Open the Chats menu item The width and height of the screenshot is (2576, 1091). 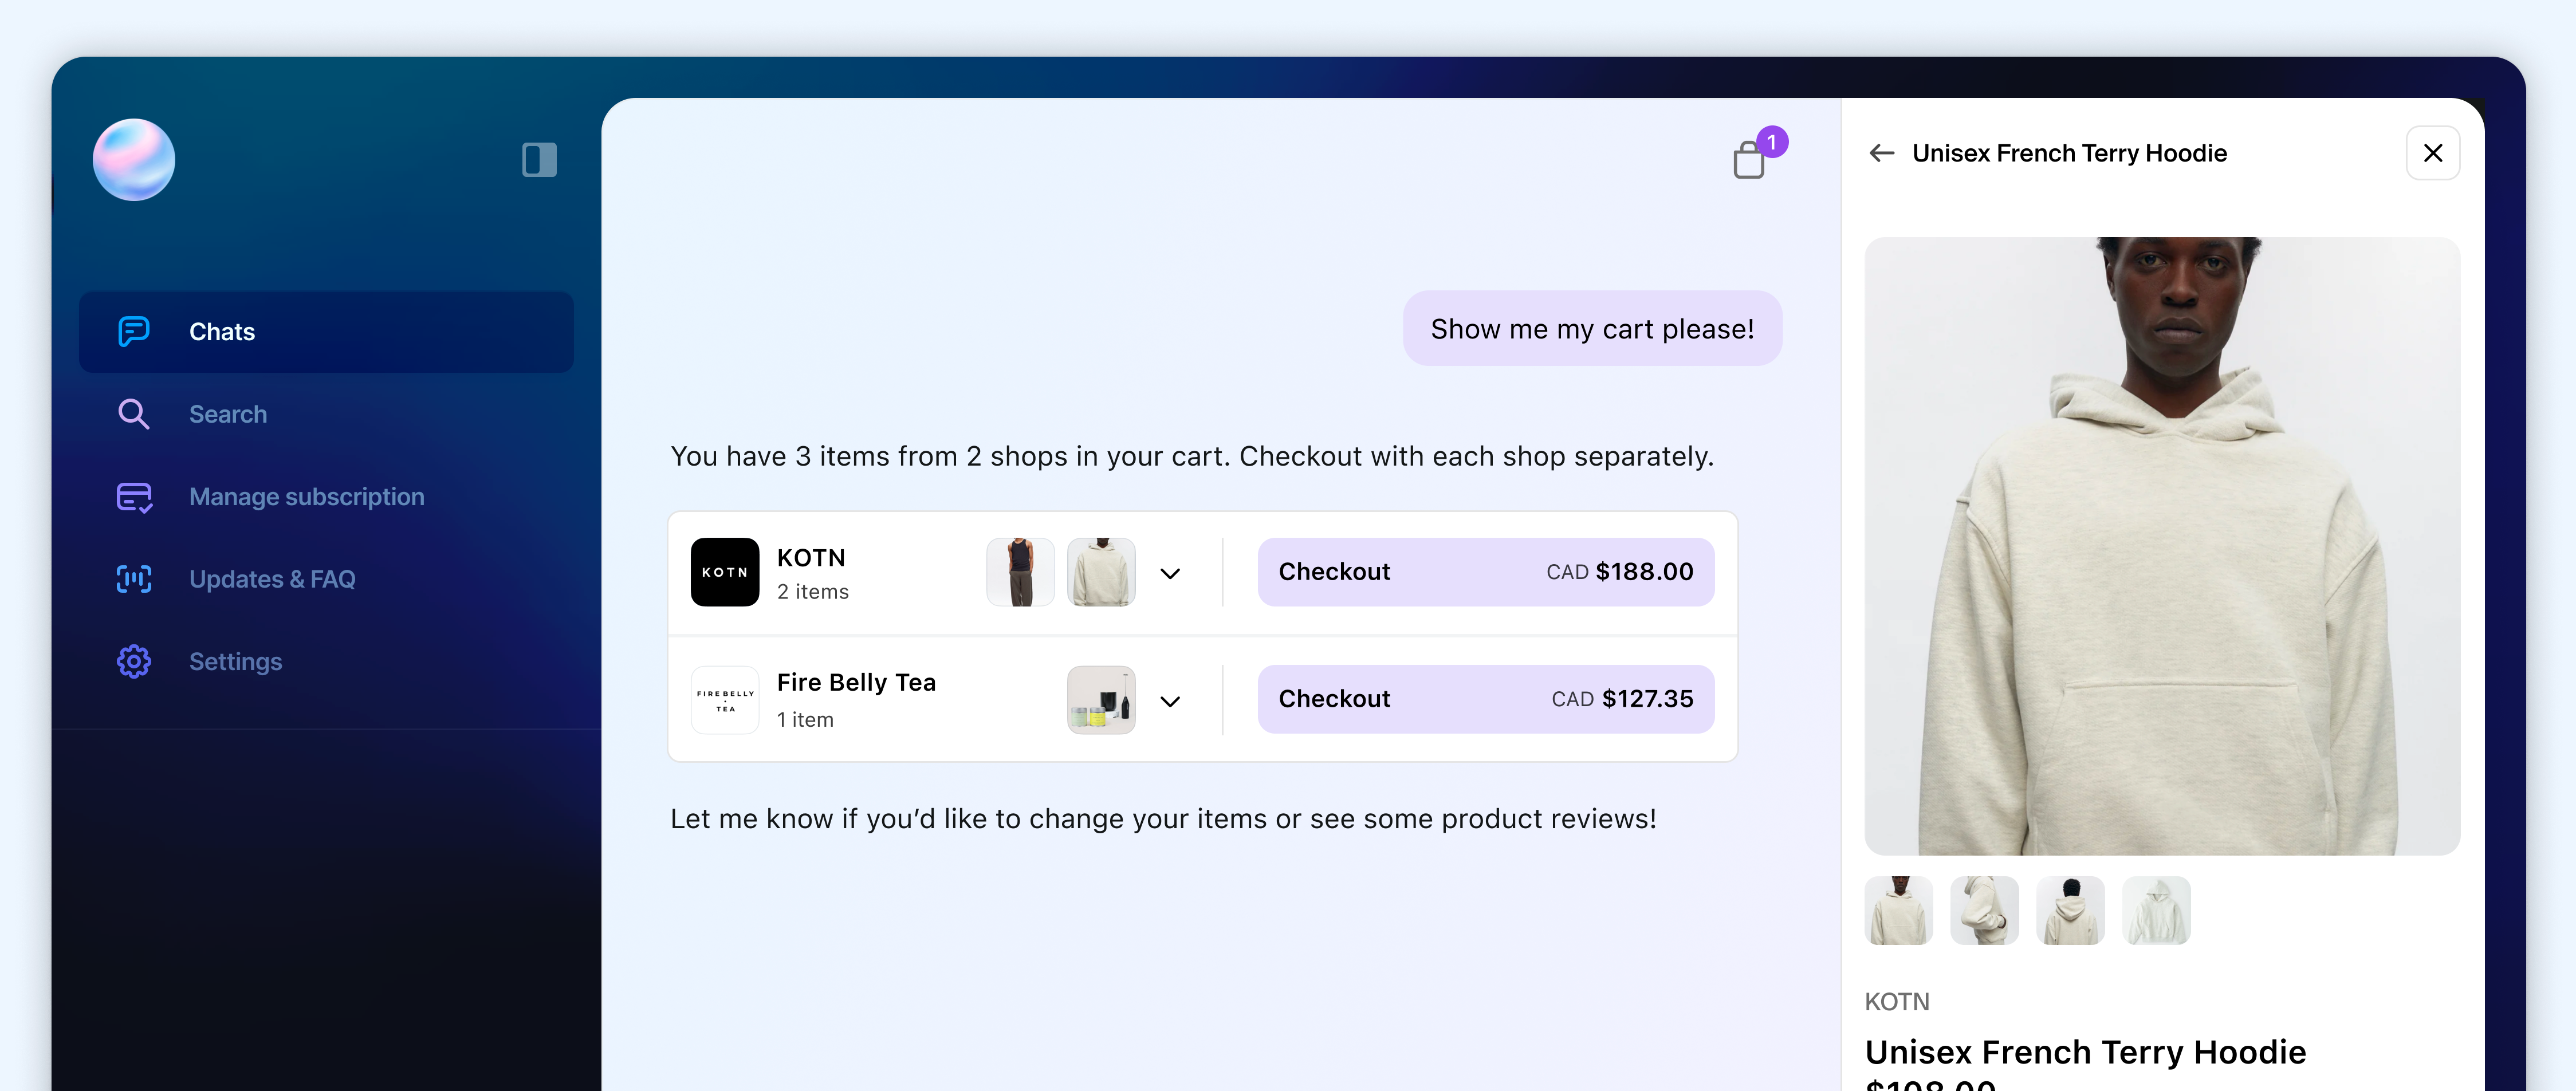pyautogui.click(x=326, y=332)
